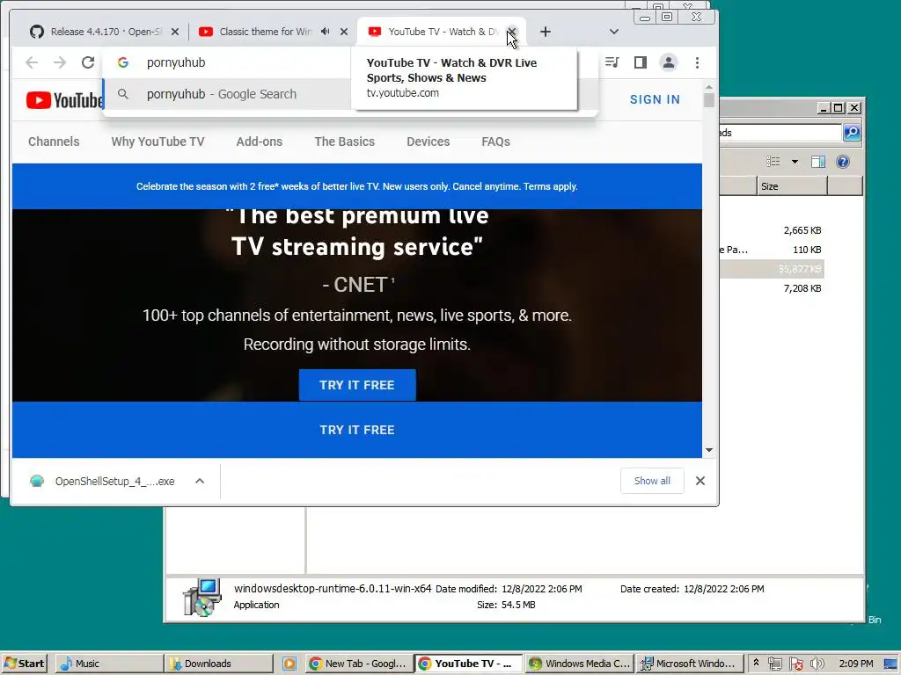Click the media player taskbar icon
The width and height of the screenshot is (901, 675).
point(289,664)
